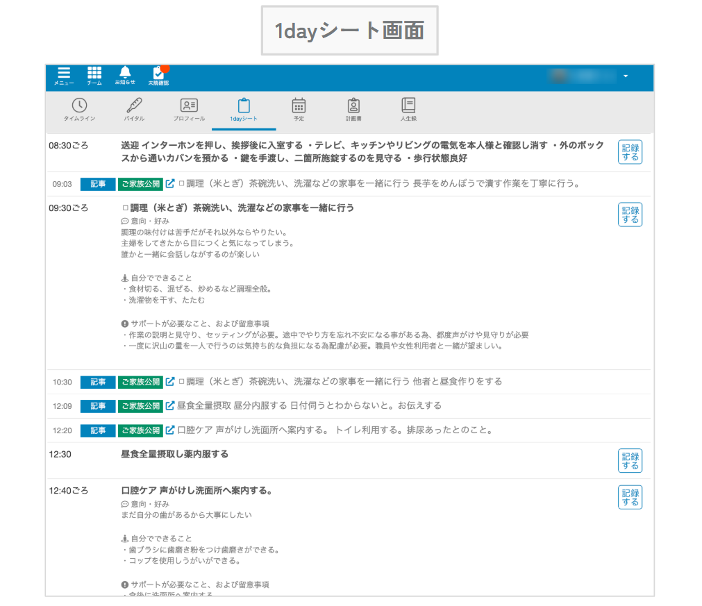Click 記録する for 09:30 調理 entry
The image size is (702, 606).
630,214
